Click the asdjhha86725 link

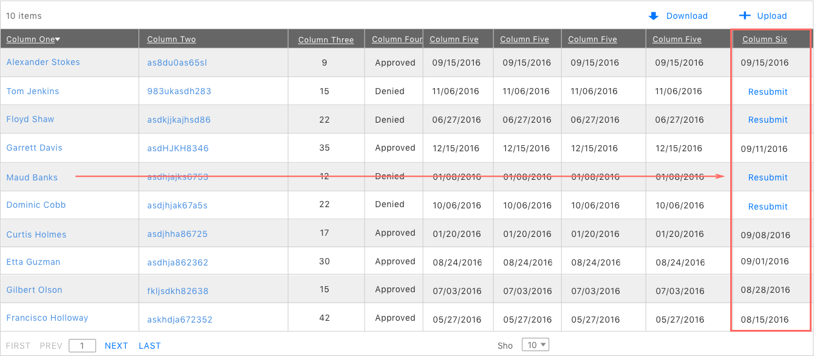177,234
